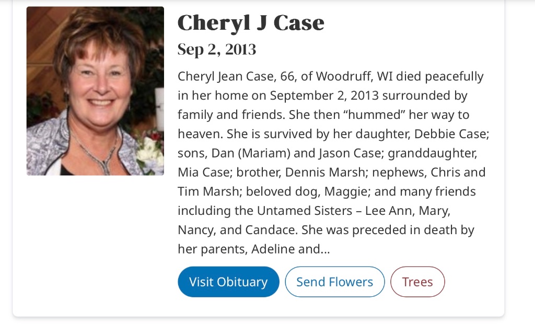The width and height of the screenshot is (535, 327).
Task: Click the "Sep 2, 2013" date heading
Action: tap(217, 50)
